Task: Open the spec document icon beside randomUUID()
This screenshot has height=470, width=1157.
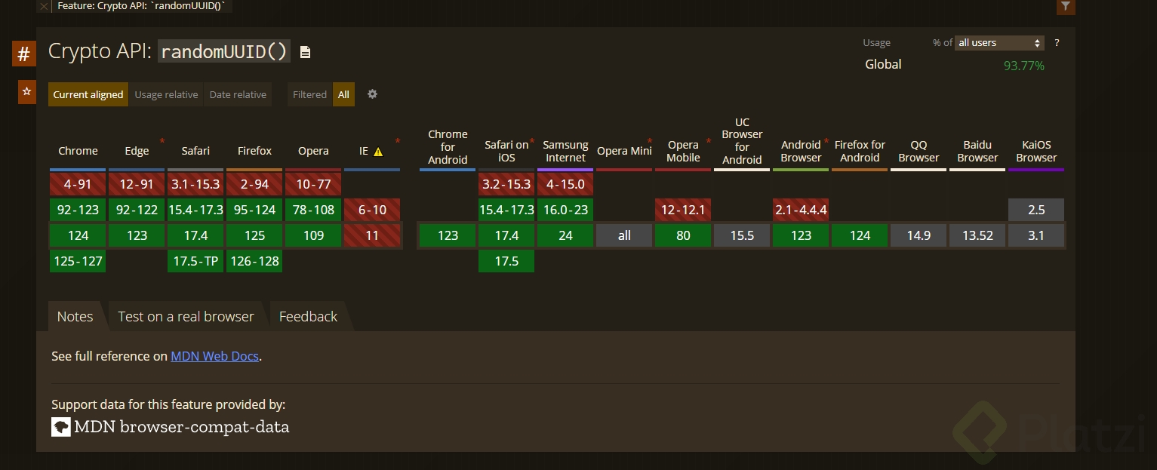Action: 305,52
